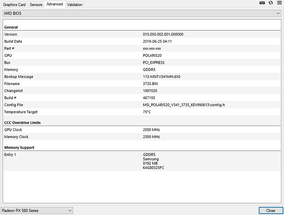Open the hamburger menu icon
Viewport: 284px width, 215px height.
[279, 3]
